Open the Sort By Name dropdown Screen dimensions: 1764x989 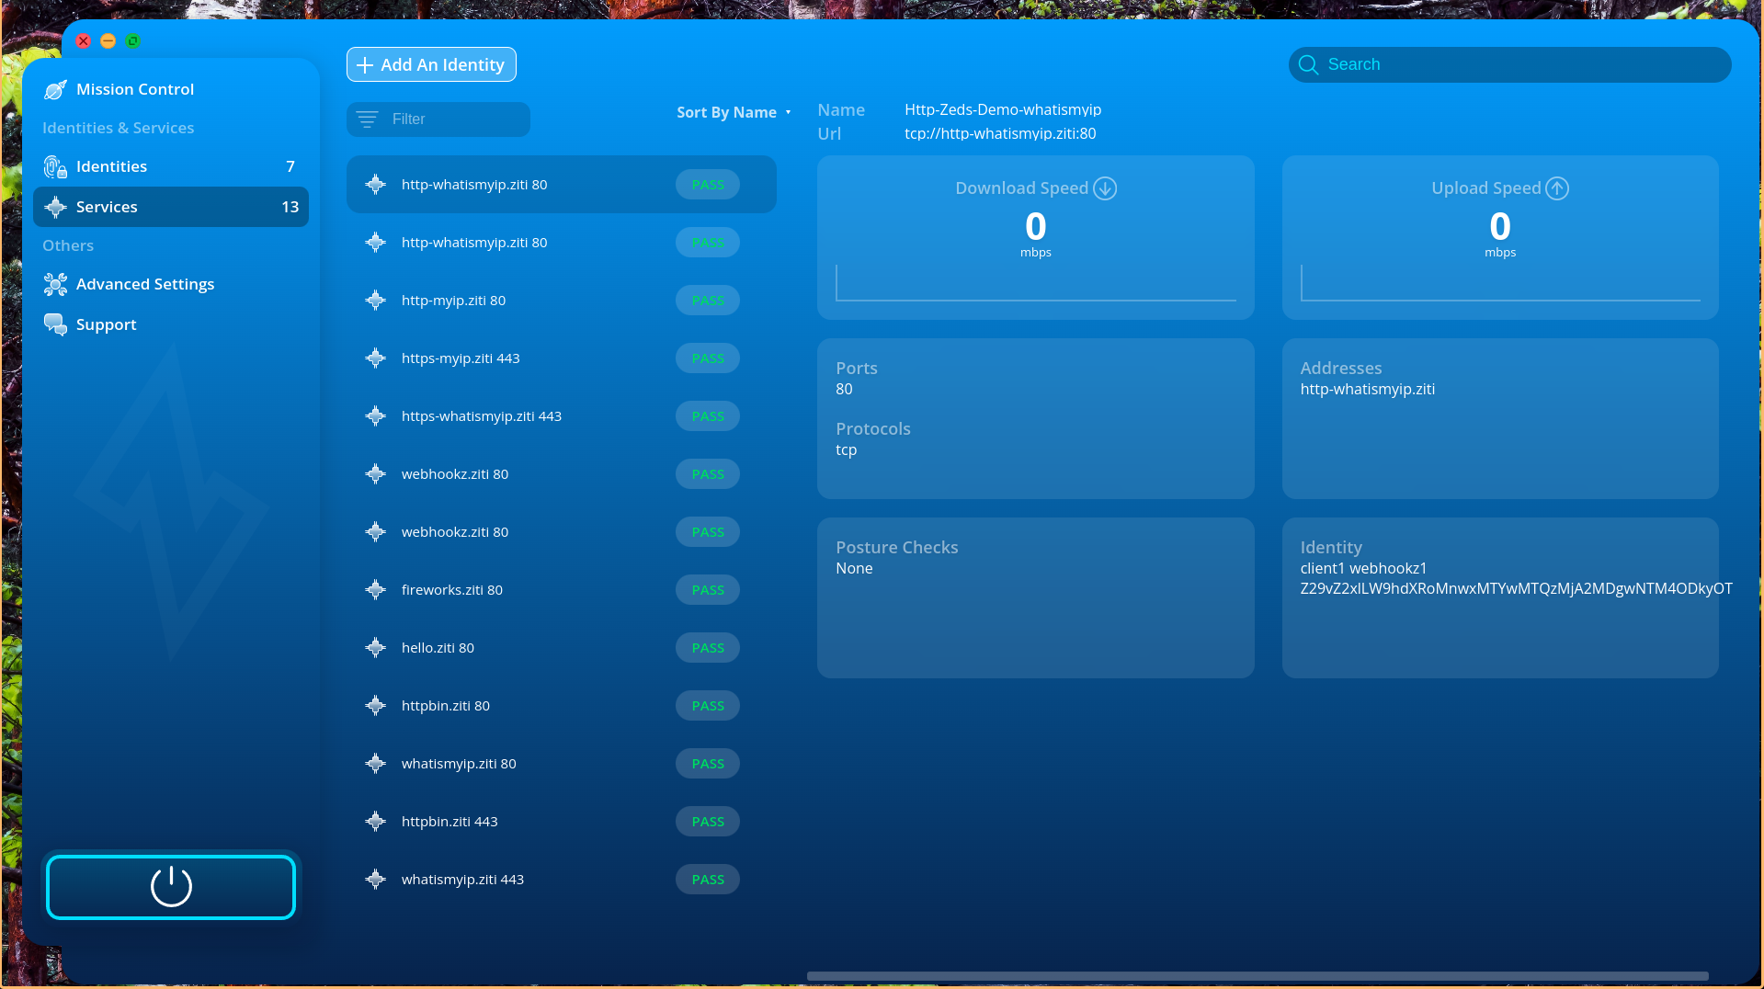725,112
